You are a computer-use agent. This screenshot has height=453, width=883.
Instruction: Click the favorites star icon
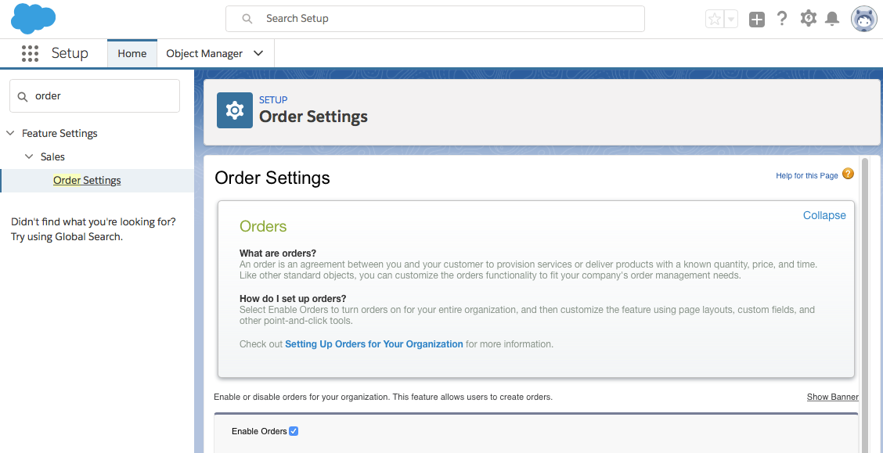[714, 20]
